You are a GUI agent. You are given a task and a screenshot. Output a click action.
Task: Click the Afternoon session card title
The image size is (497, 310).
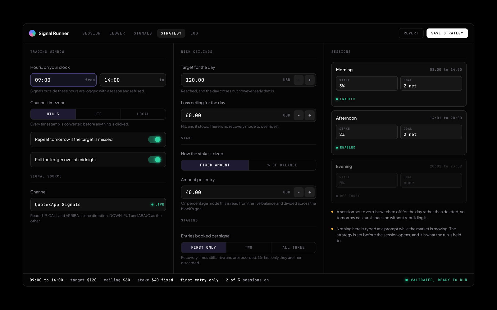tap(346, 118)
